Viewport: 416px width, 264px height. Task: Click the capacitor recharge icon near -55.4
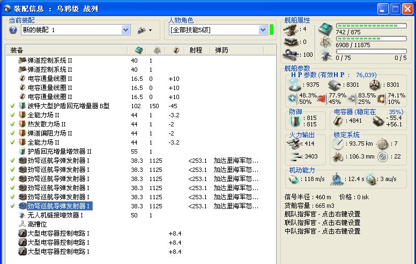378,121
